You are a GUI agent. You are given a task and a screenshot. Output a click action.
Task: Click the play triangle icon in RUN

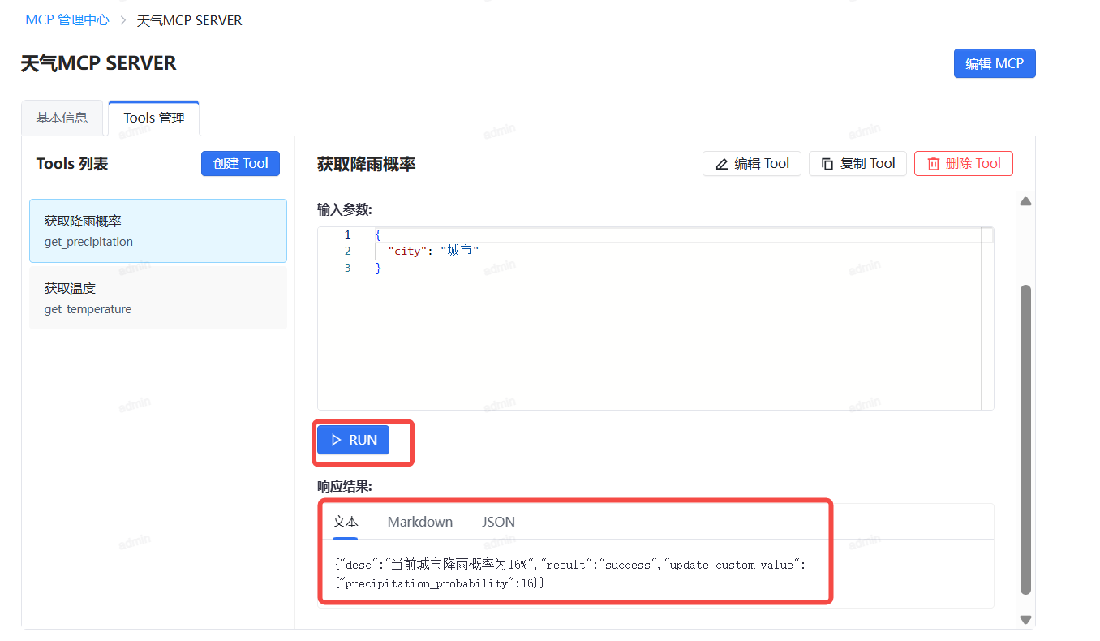[x=337, y=440]
